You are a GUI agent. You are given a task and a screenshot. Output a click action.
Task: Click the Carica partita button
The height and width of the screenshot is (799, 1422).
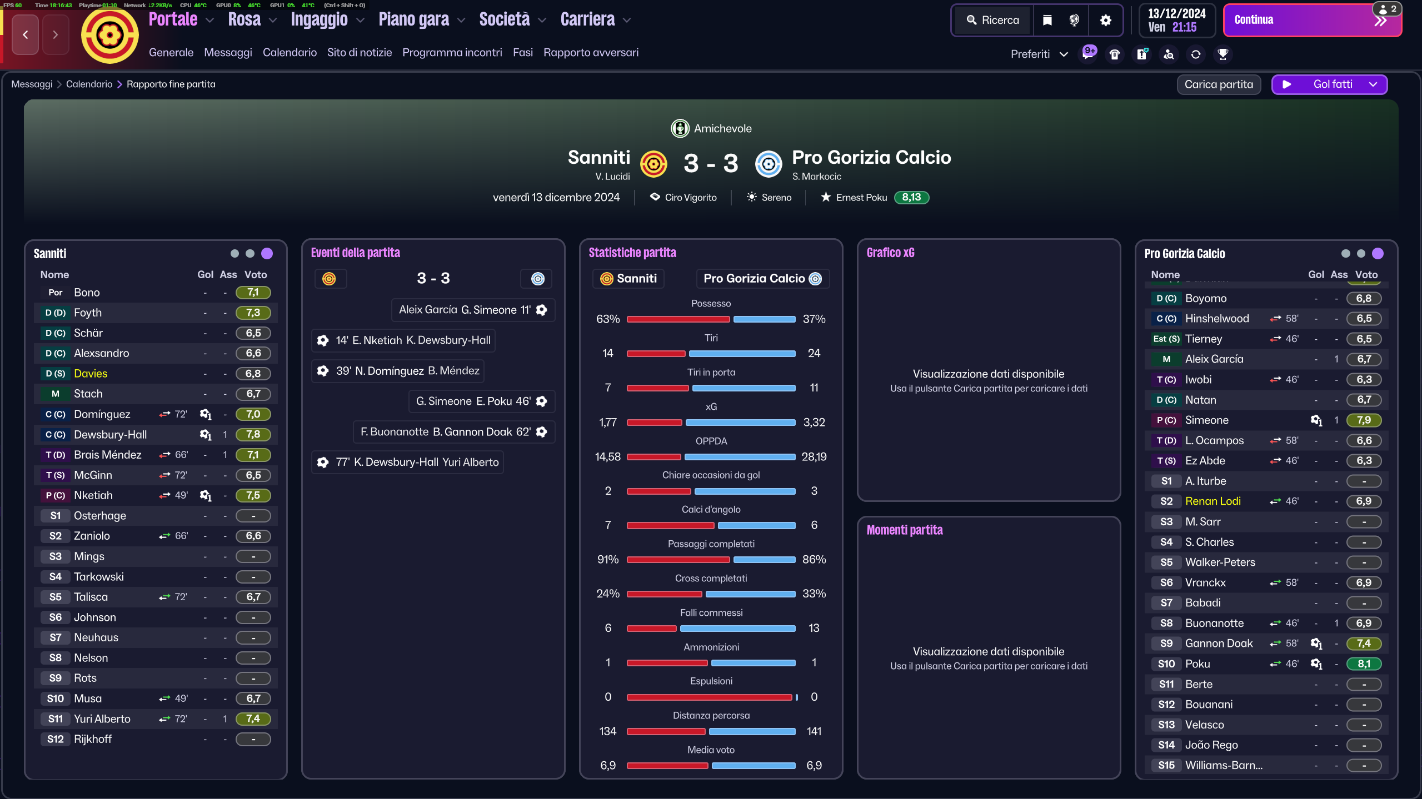[x=1219, y=84]
